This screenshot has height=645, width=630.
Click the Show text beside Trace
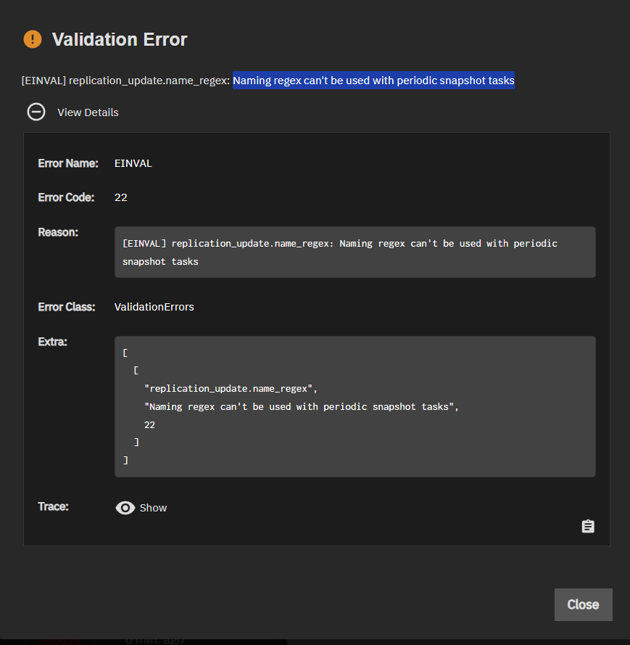[153, 508]
